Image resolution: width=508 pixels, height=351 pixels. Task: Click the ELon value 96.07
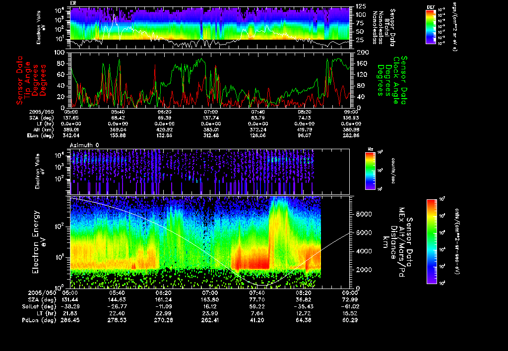coord(304,136)
